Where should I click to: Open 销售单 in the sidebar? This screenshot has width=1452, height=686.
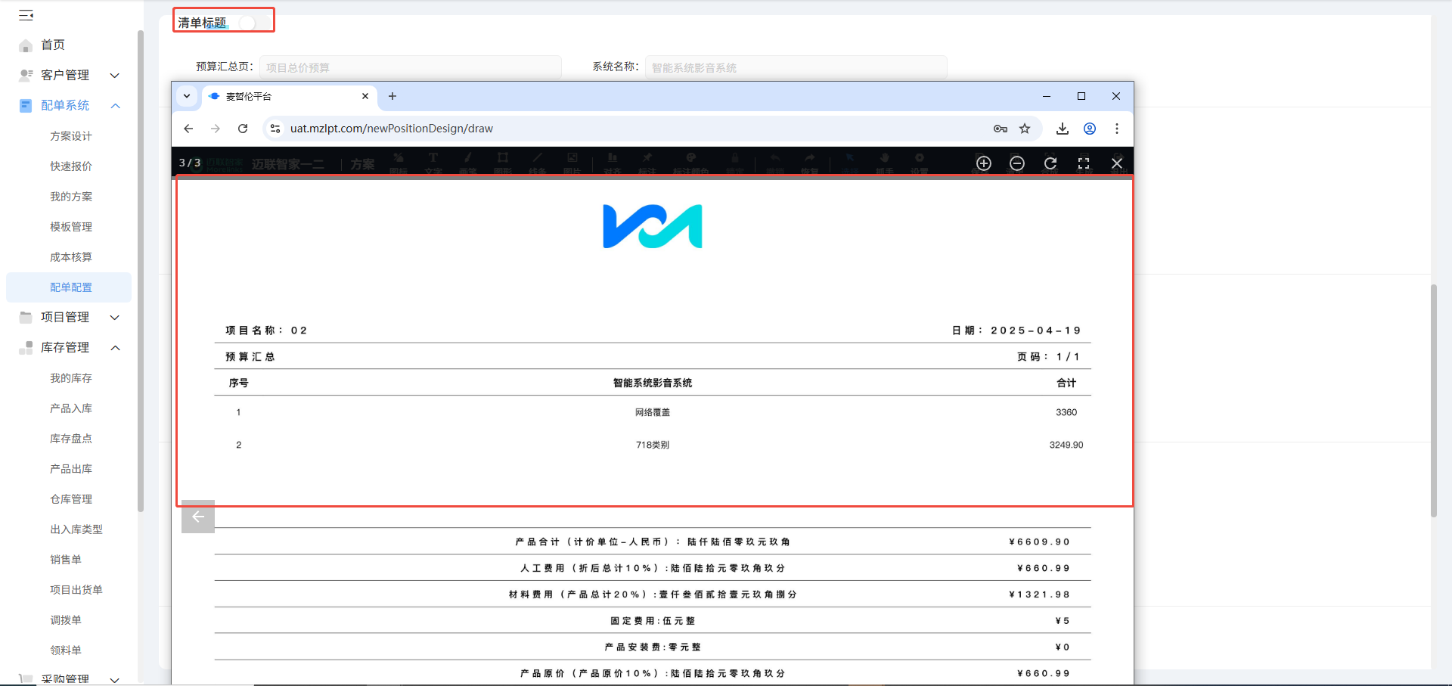pyautogui.click(x=66, y=560)
